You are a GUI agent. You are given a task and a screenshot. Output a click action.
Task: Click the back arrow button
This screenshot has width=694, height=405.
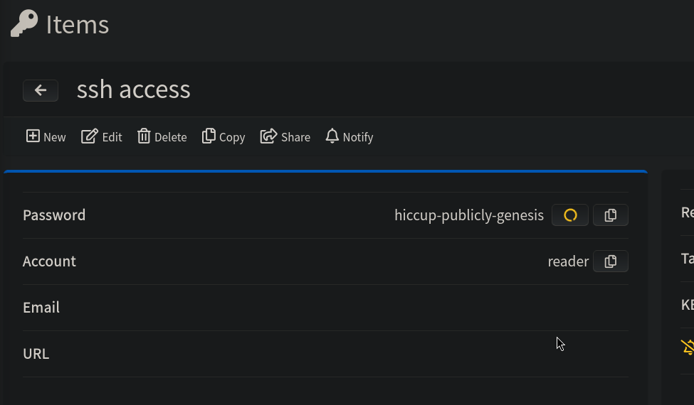click(x=41, y=90)
